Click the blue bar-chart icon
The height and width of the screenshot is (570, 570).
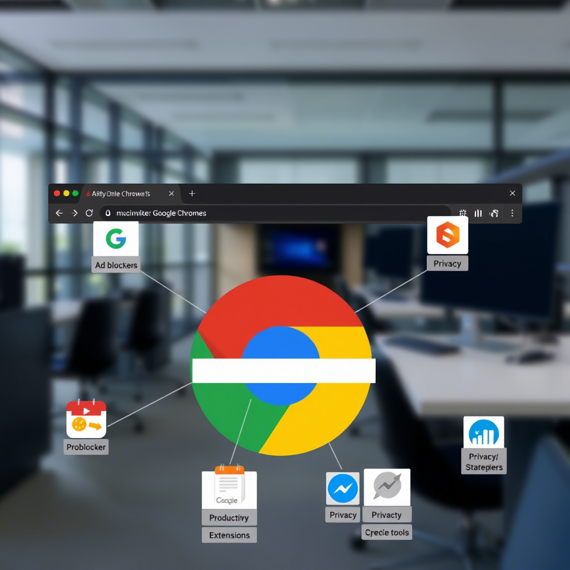484,432
